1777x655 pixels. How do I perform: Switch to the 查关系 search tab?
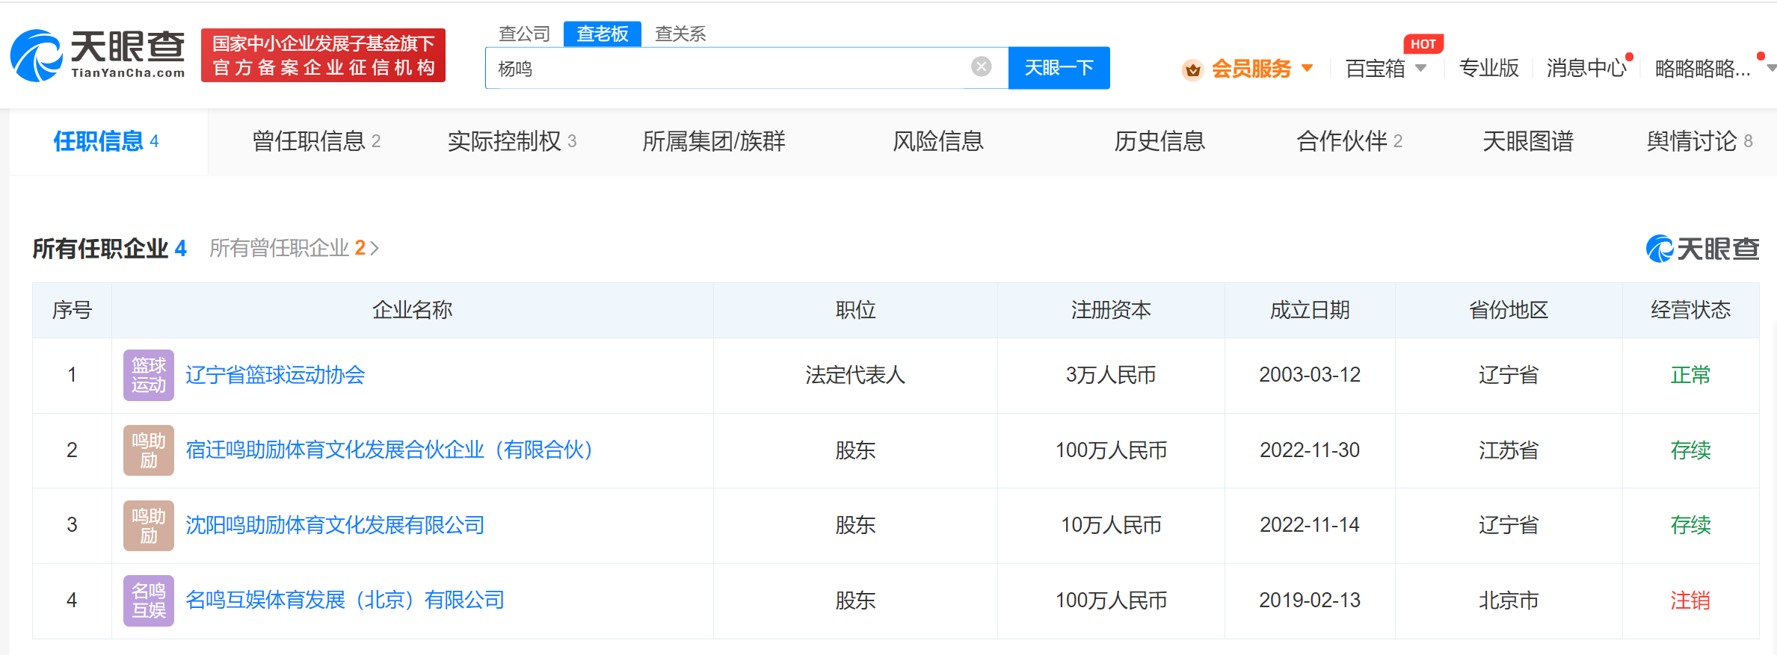point(680,34)
